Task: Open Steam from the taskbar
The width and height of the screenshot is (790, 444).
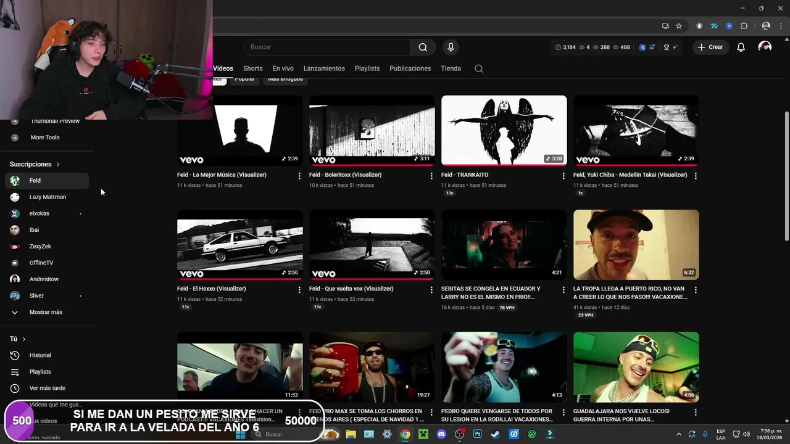Action: (496, 434)
